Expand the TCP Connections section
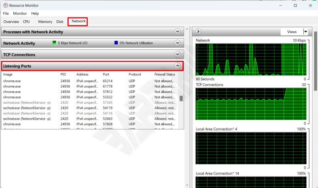This screenshot has width=318, height=188. tap(178, 55)
